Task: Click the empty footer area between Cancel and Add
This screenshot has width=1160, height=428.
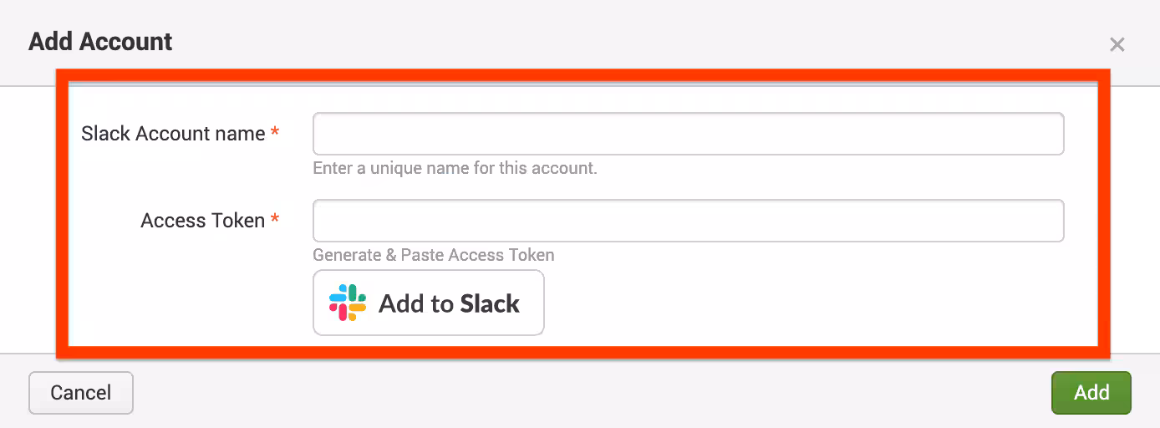Action: pyautogui.click(x=585, y=393)
